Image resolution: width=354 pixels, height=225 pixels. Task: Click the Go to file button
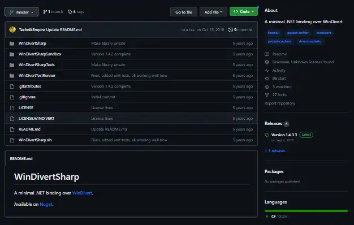(184, 12)
